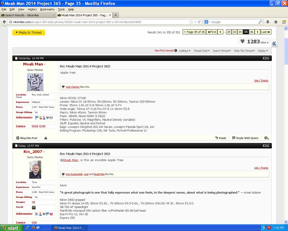This screenshot has width=288, height=231.
Task: Open the Firefox downloads arrow icon
Action: click(268, 22)
